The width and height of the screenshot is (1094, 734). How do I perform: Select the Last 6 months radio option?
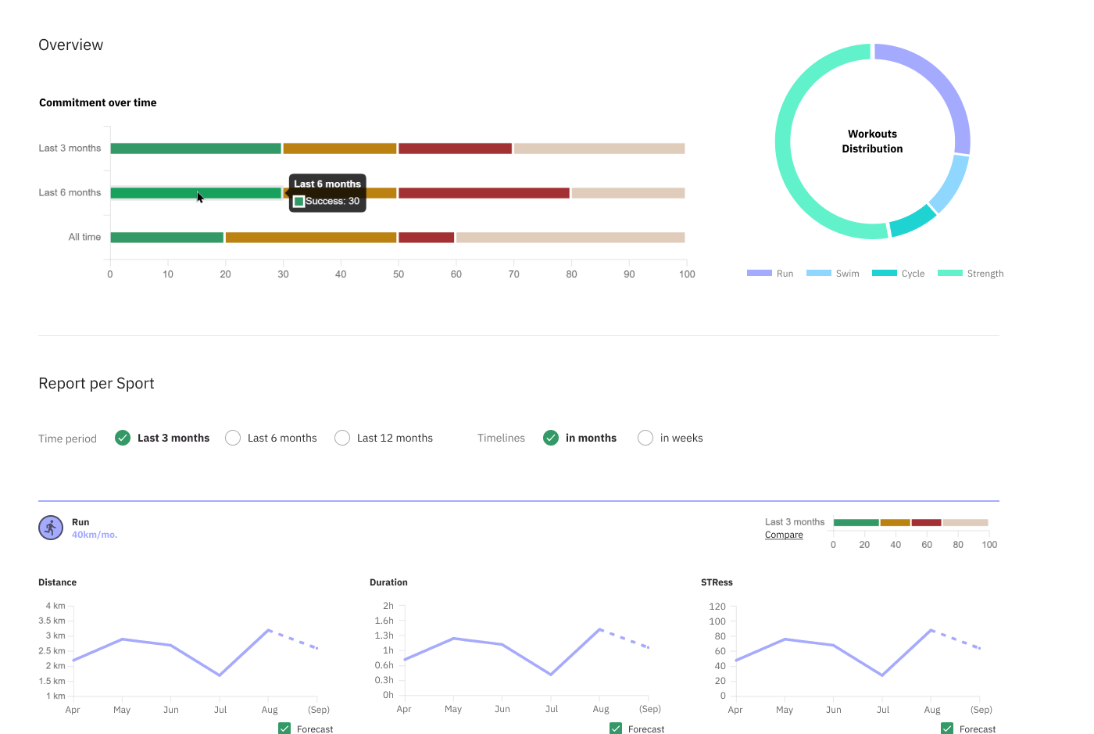[233, 438]
